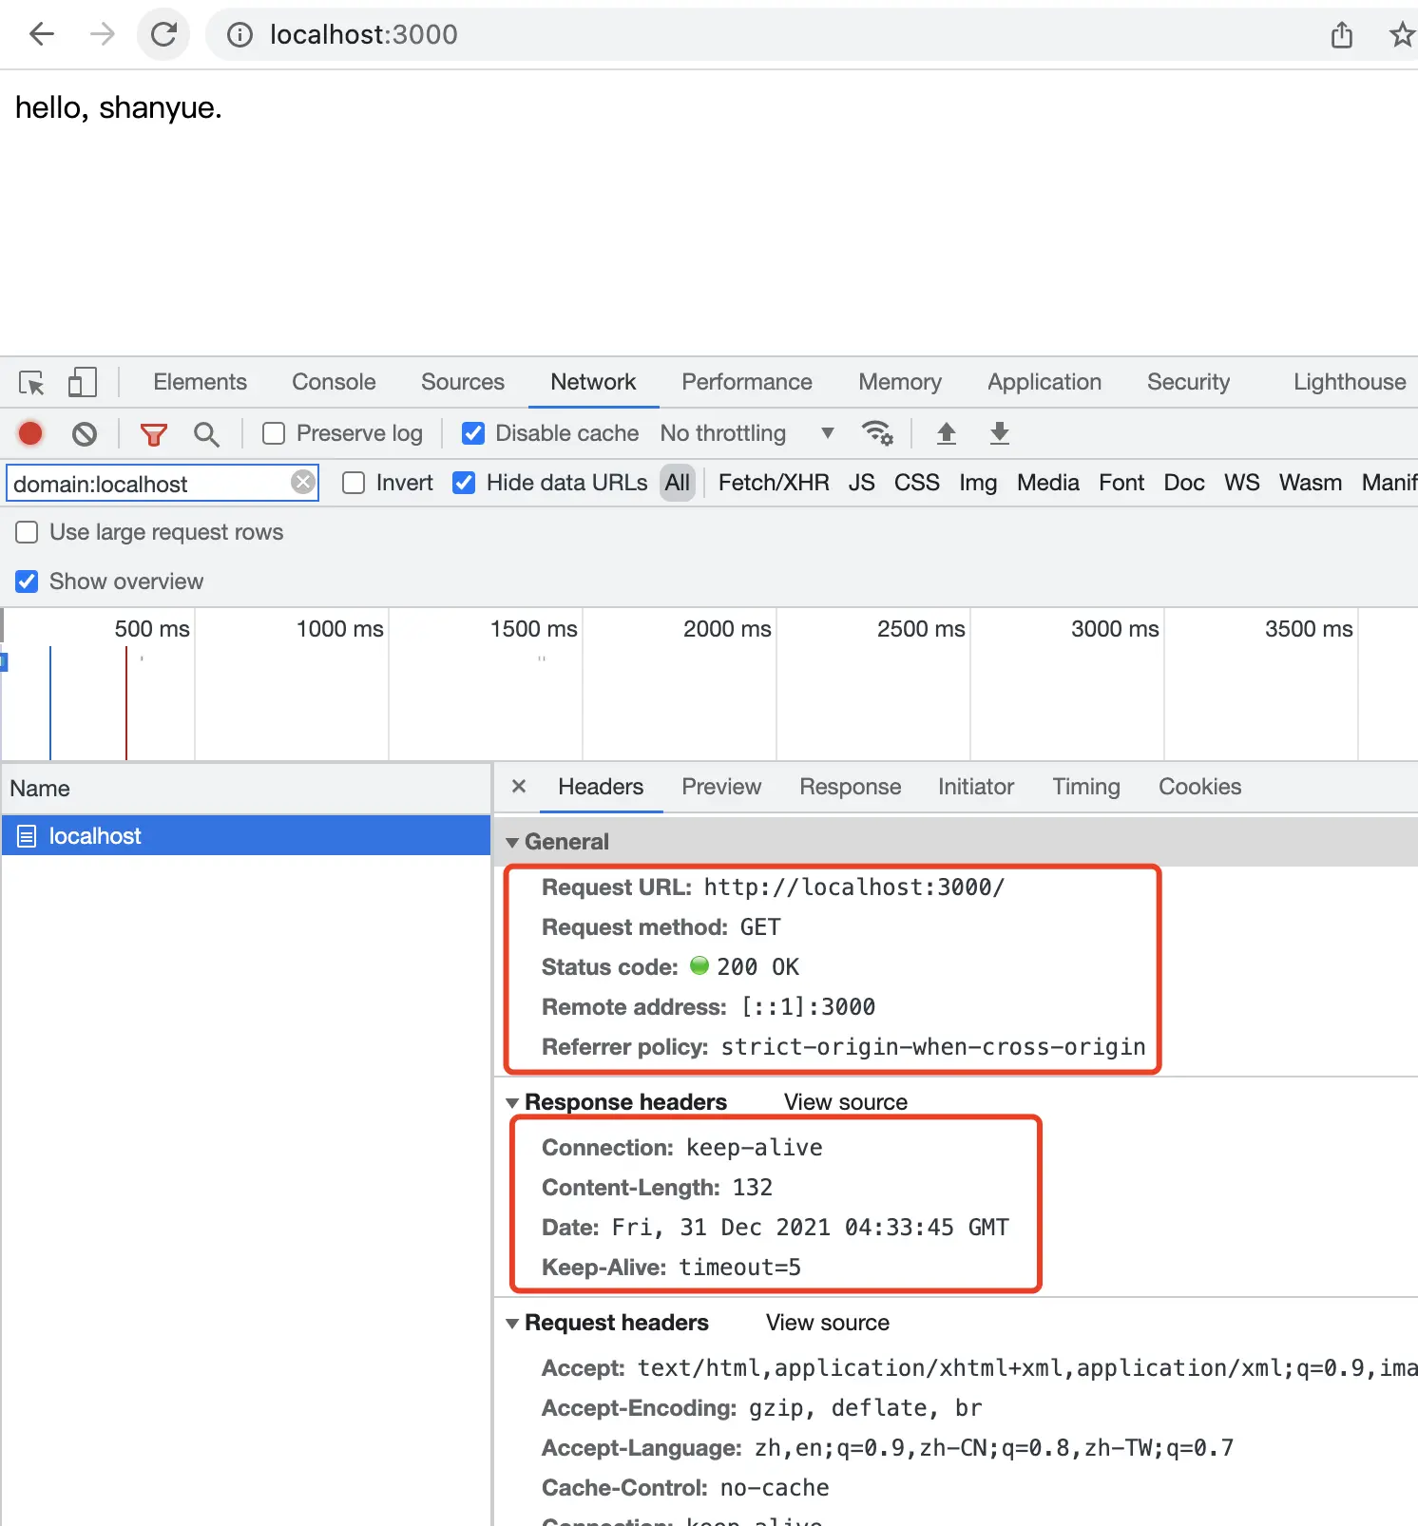Open the Cookies tab
The image size is (1418, 1526).
[x=1199, y=787]
